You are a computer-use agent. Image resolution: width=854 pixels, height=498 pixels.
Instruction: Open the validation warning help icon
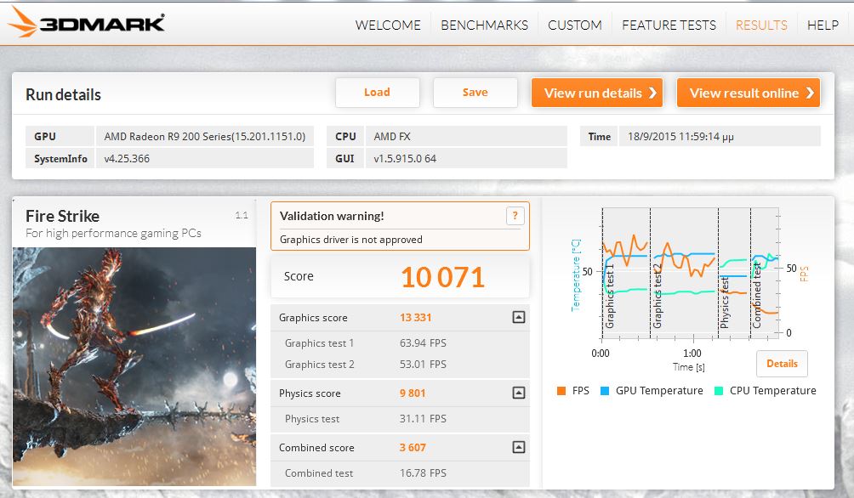point(515,216)
